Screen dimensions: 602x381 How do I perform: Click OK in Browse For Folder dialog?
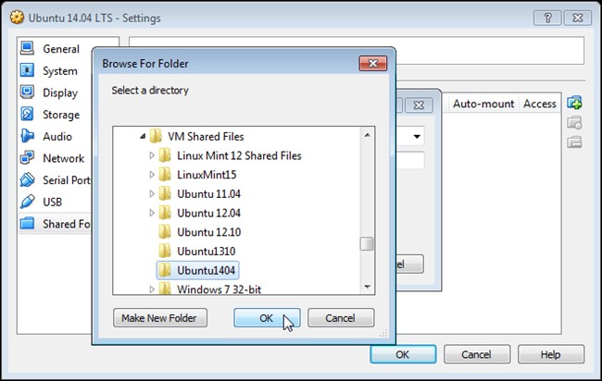point(267,318)
